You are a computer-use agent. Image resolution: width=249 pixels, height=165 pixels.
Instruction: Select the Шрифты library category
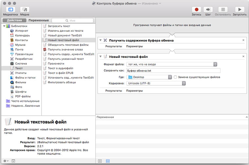[x=21, y=92]
